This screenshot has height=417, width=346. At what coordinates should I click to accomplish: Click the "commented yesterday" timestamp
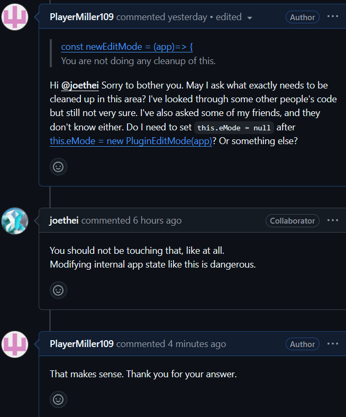[161, 17]
